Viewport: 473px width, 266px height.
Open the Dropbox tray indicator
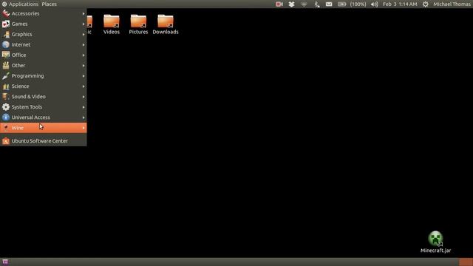(x=291, y=4)
